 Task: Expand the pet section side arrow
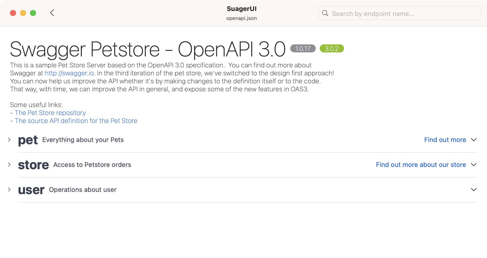(9, 139)
